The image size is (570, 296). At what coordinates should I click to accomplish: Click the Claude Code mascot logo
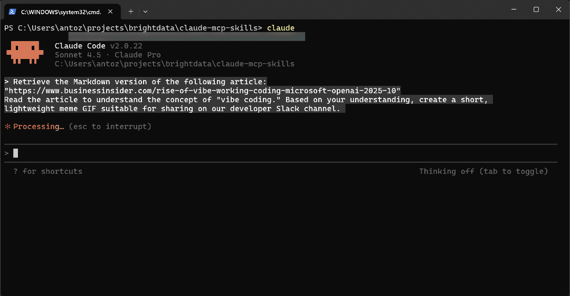tap(24, 52)
